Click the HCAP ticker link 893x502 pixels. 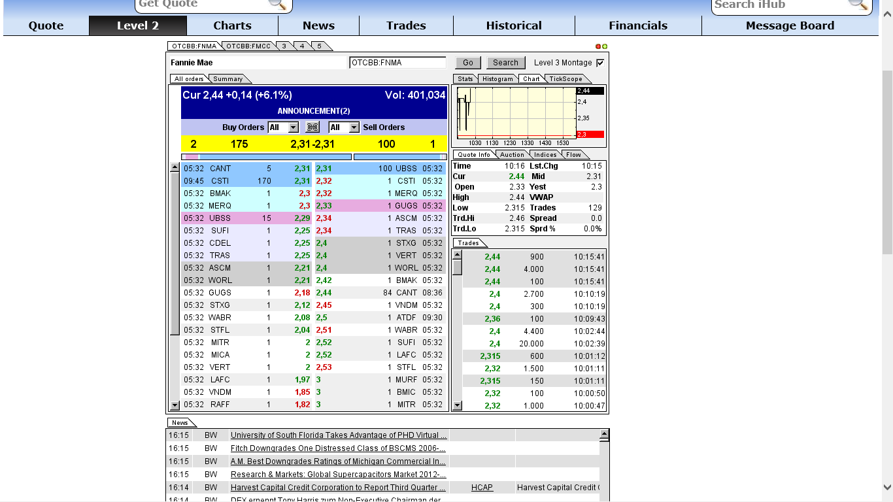pos(482,488)
